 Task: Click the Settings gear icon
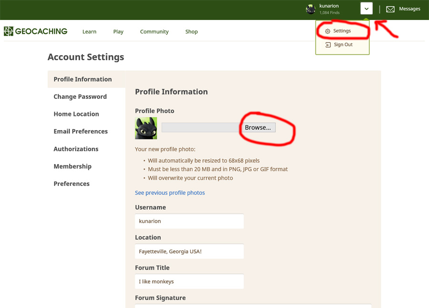(x=327, y=31)
